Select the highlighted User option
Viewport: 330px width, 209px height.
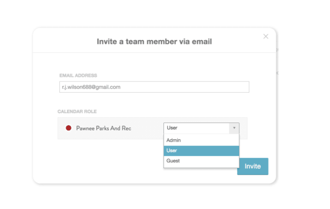coord(172,151)
